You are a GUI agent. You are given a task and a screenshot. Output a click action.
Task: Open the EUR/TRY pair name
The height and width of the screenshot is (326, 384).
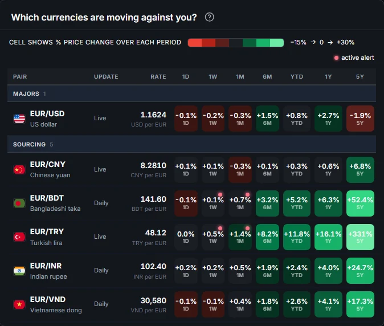(47, 232)
